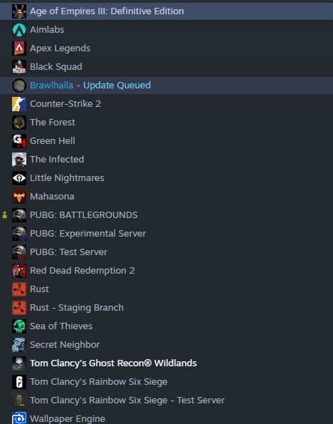Click the Little Nightmares eye icon
This screenshot has height=424, width=333.
click(19, 178)
